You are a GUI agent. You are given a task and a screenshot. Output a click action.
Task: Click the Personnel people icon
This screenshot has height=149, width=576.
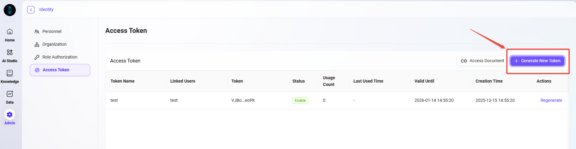click(37, 32)
